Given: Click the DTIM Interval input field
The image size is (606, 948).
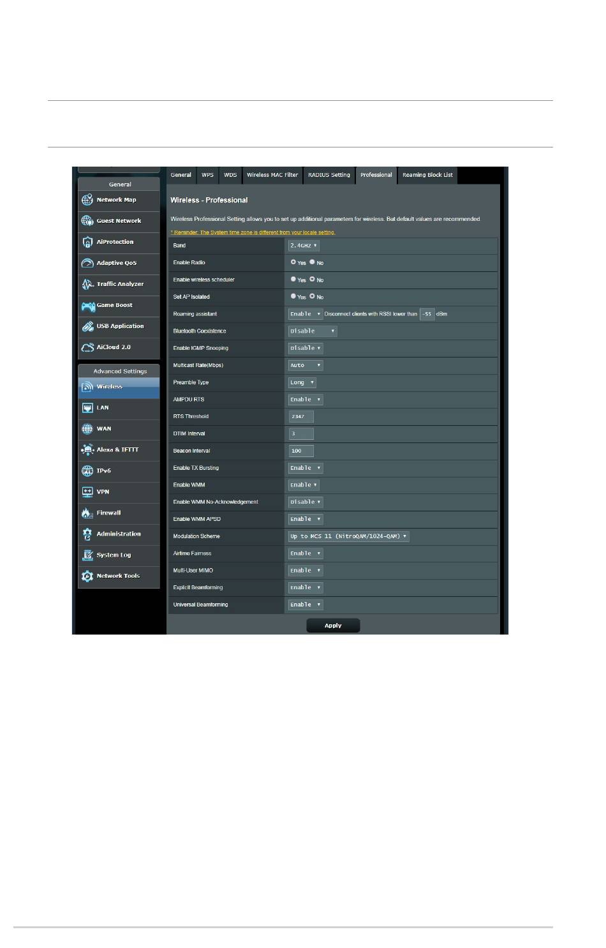Looking at the screenshot, I should pos(300,434).
